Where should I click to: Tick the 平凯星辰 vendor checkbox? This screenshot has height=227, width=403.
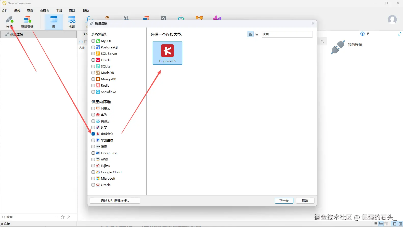(x=93, y=140)
